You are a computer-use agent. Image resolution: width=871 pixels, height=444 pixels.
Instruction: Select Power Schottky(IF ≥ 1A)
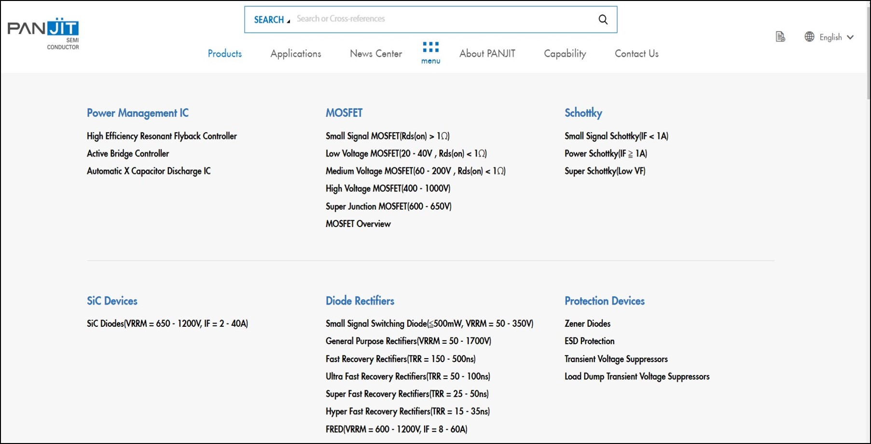(606, 153)
